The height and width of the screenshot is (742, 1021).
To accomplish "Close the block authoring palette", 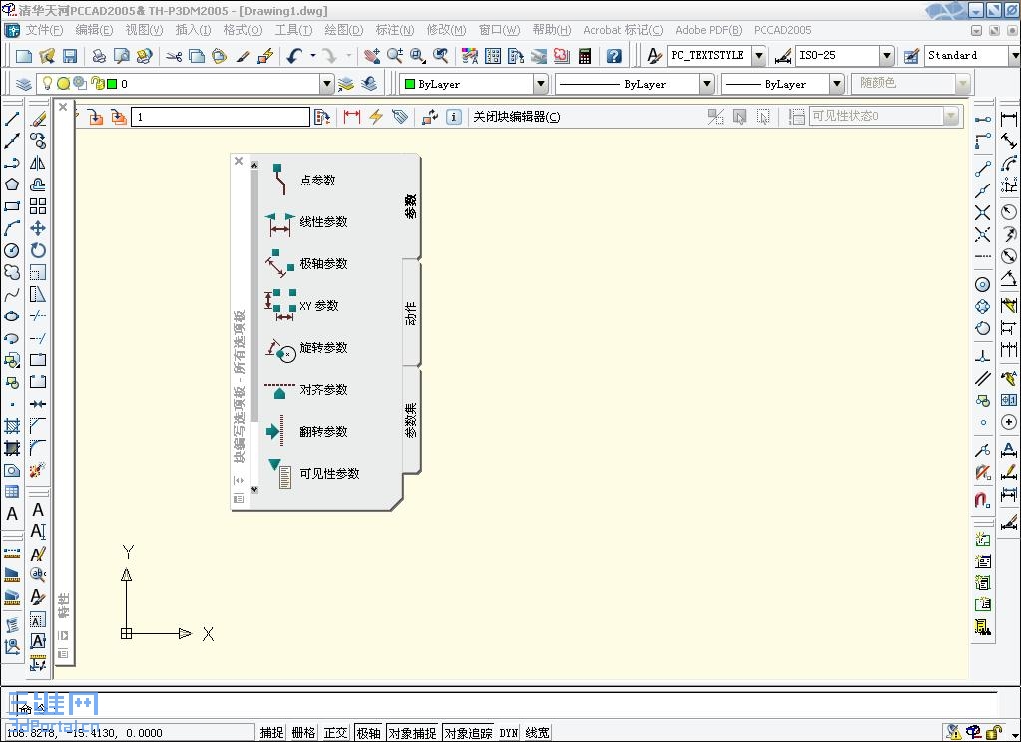I will (239, 161).
